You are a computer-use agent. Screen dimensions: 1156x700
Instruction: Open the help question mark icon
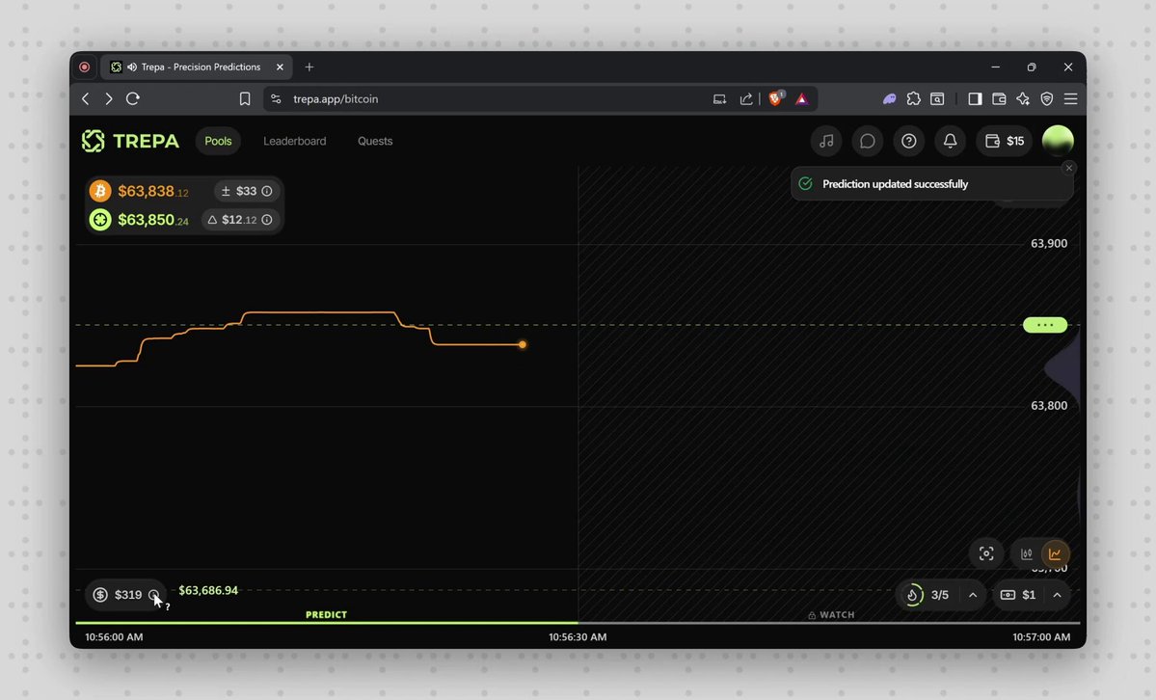coord(908,141)
